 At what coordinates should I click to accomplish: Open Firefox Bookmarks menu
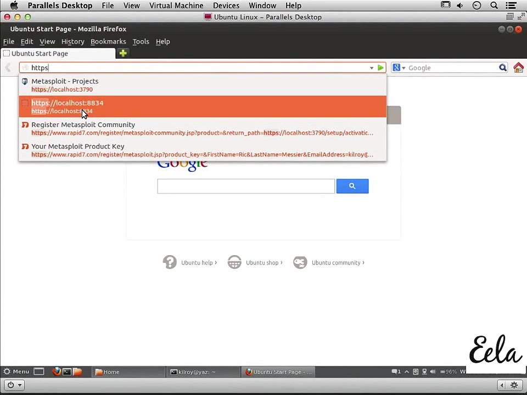[108, 42]
